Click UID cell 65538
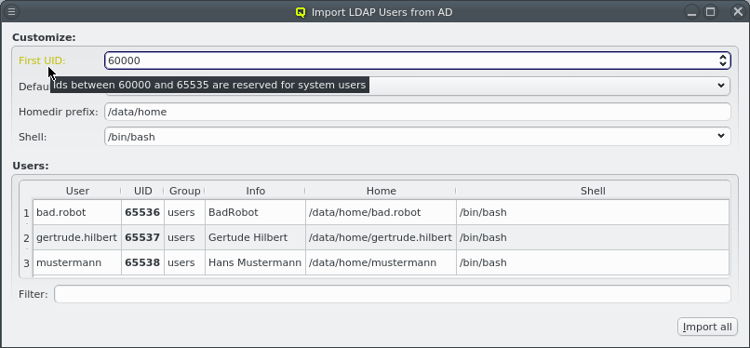750x348 pixels. pos(142,262)
